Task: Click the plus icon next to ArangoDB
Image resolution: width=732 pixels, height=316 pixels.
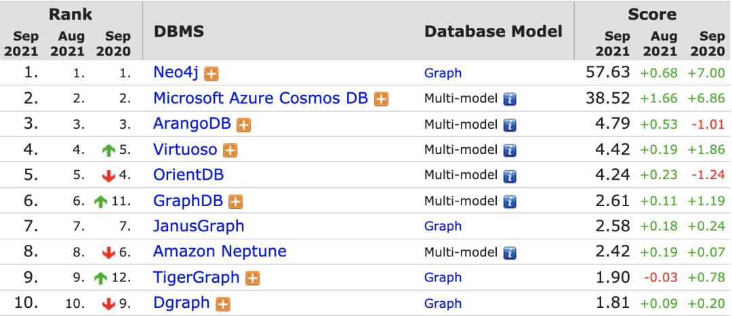Action: point(244,125)
